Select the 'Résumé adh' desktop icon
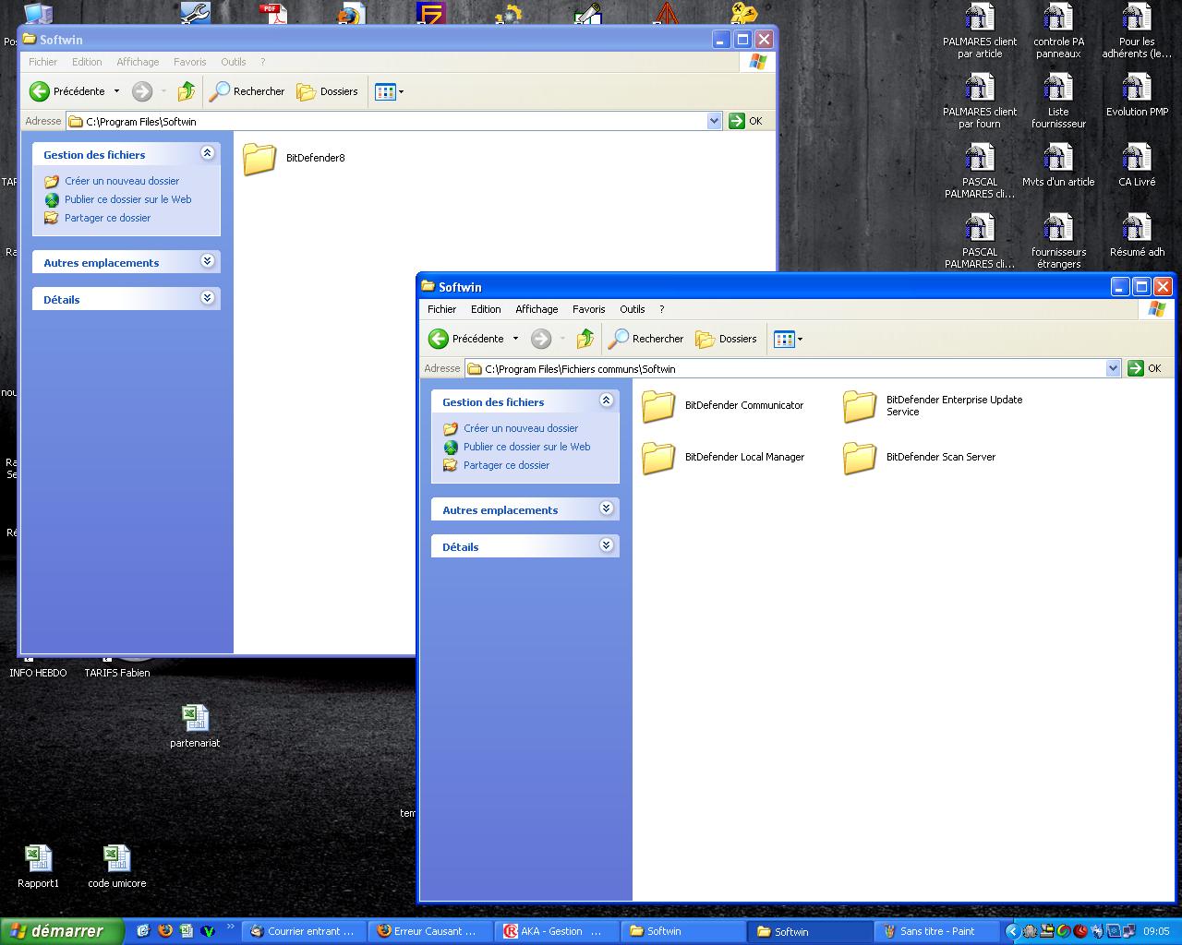 [x=1137, y=236]
